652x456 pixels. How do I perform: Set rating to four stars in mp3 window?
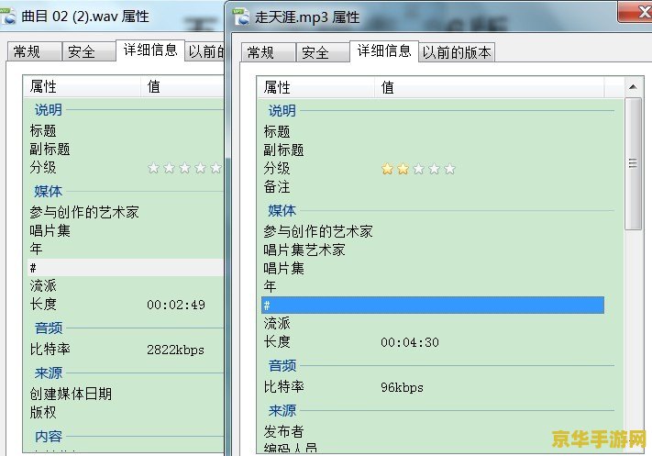pyautogui.click(x=434, y=169)
